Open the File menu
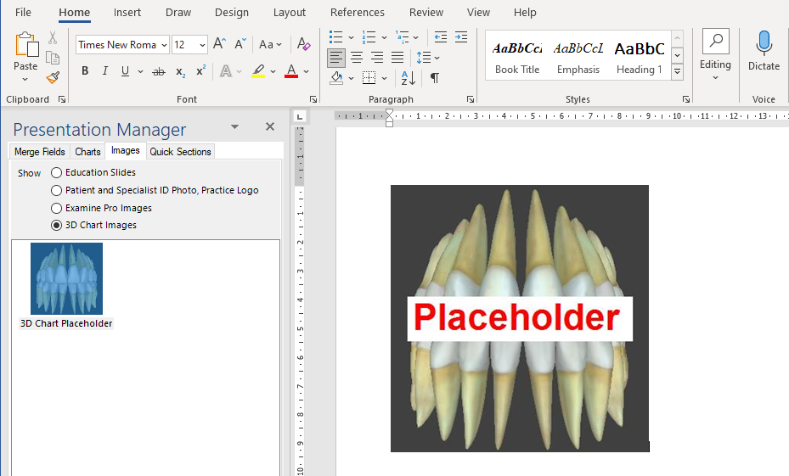Image resolution: width=789 pixels, height=476 pixels. click(x=23, y=13)
